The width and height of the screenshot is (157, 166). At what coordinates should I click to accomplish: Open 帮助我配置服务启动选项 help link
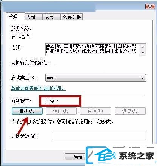[38, 88]
